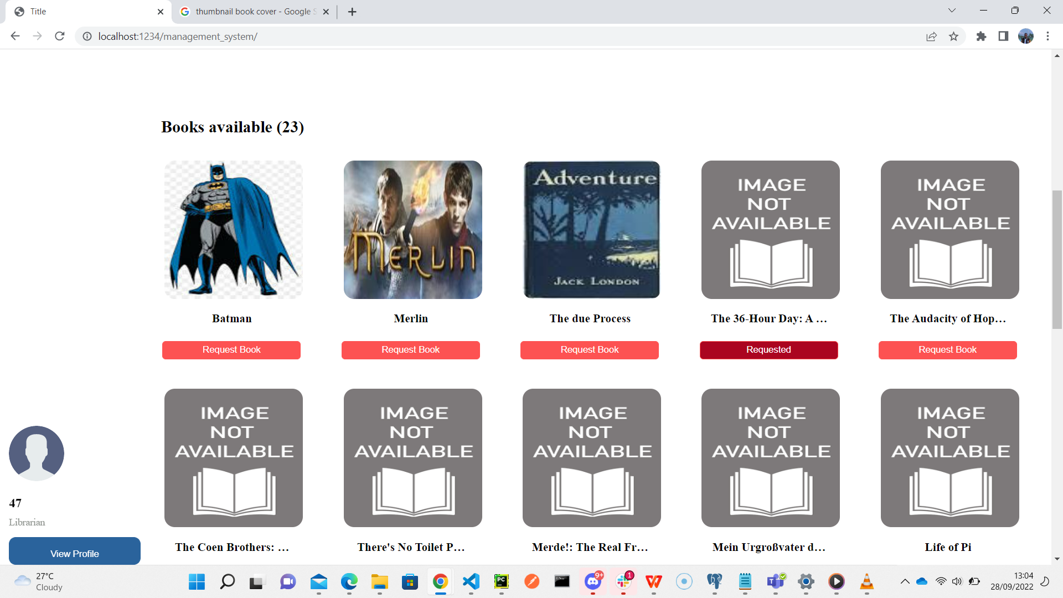
Task: Open a new browser tab
Action: (x=352, y=12)
